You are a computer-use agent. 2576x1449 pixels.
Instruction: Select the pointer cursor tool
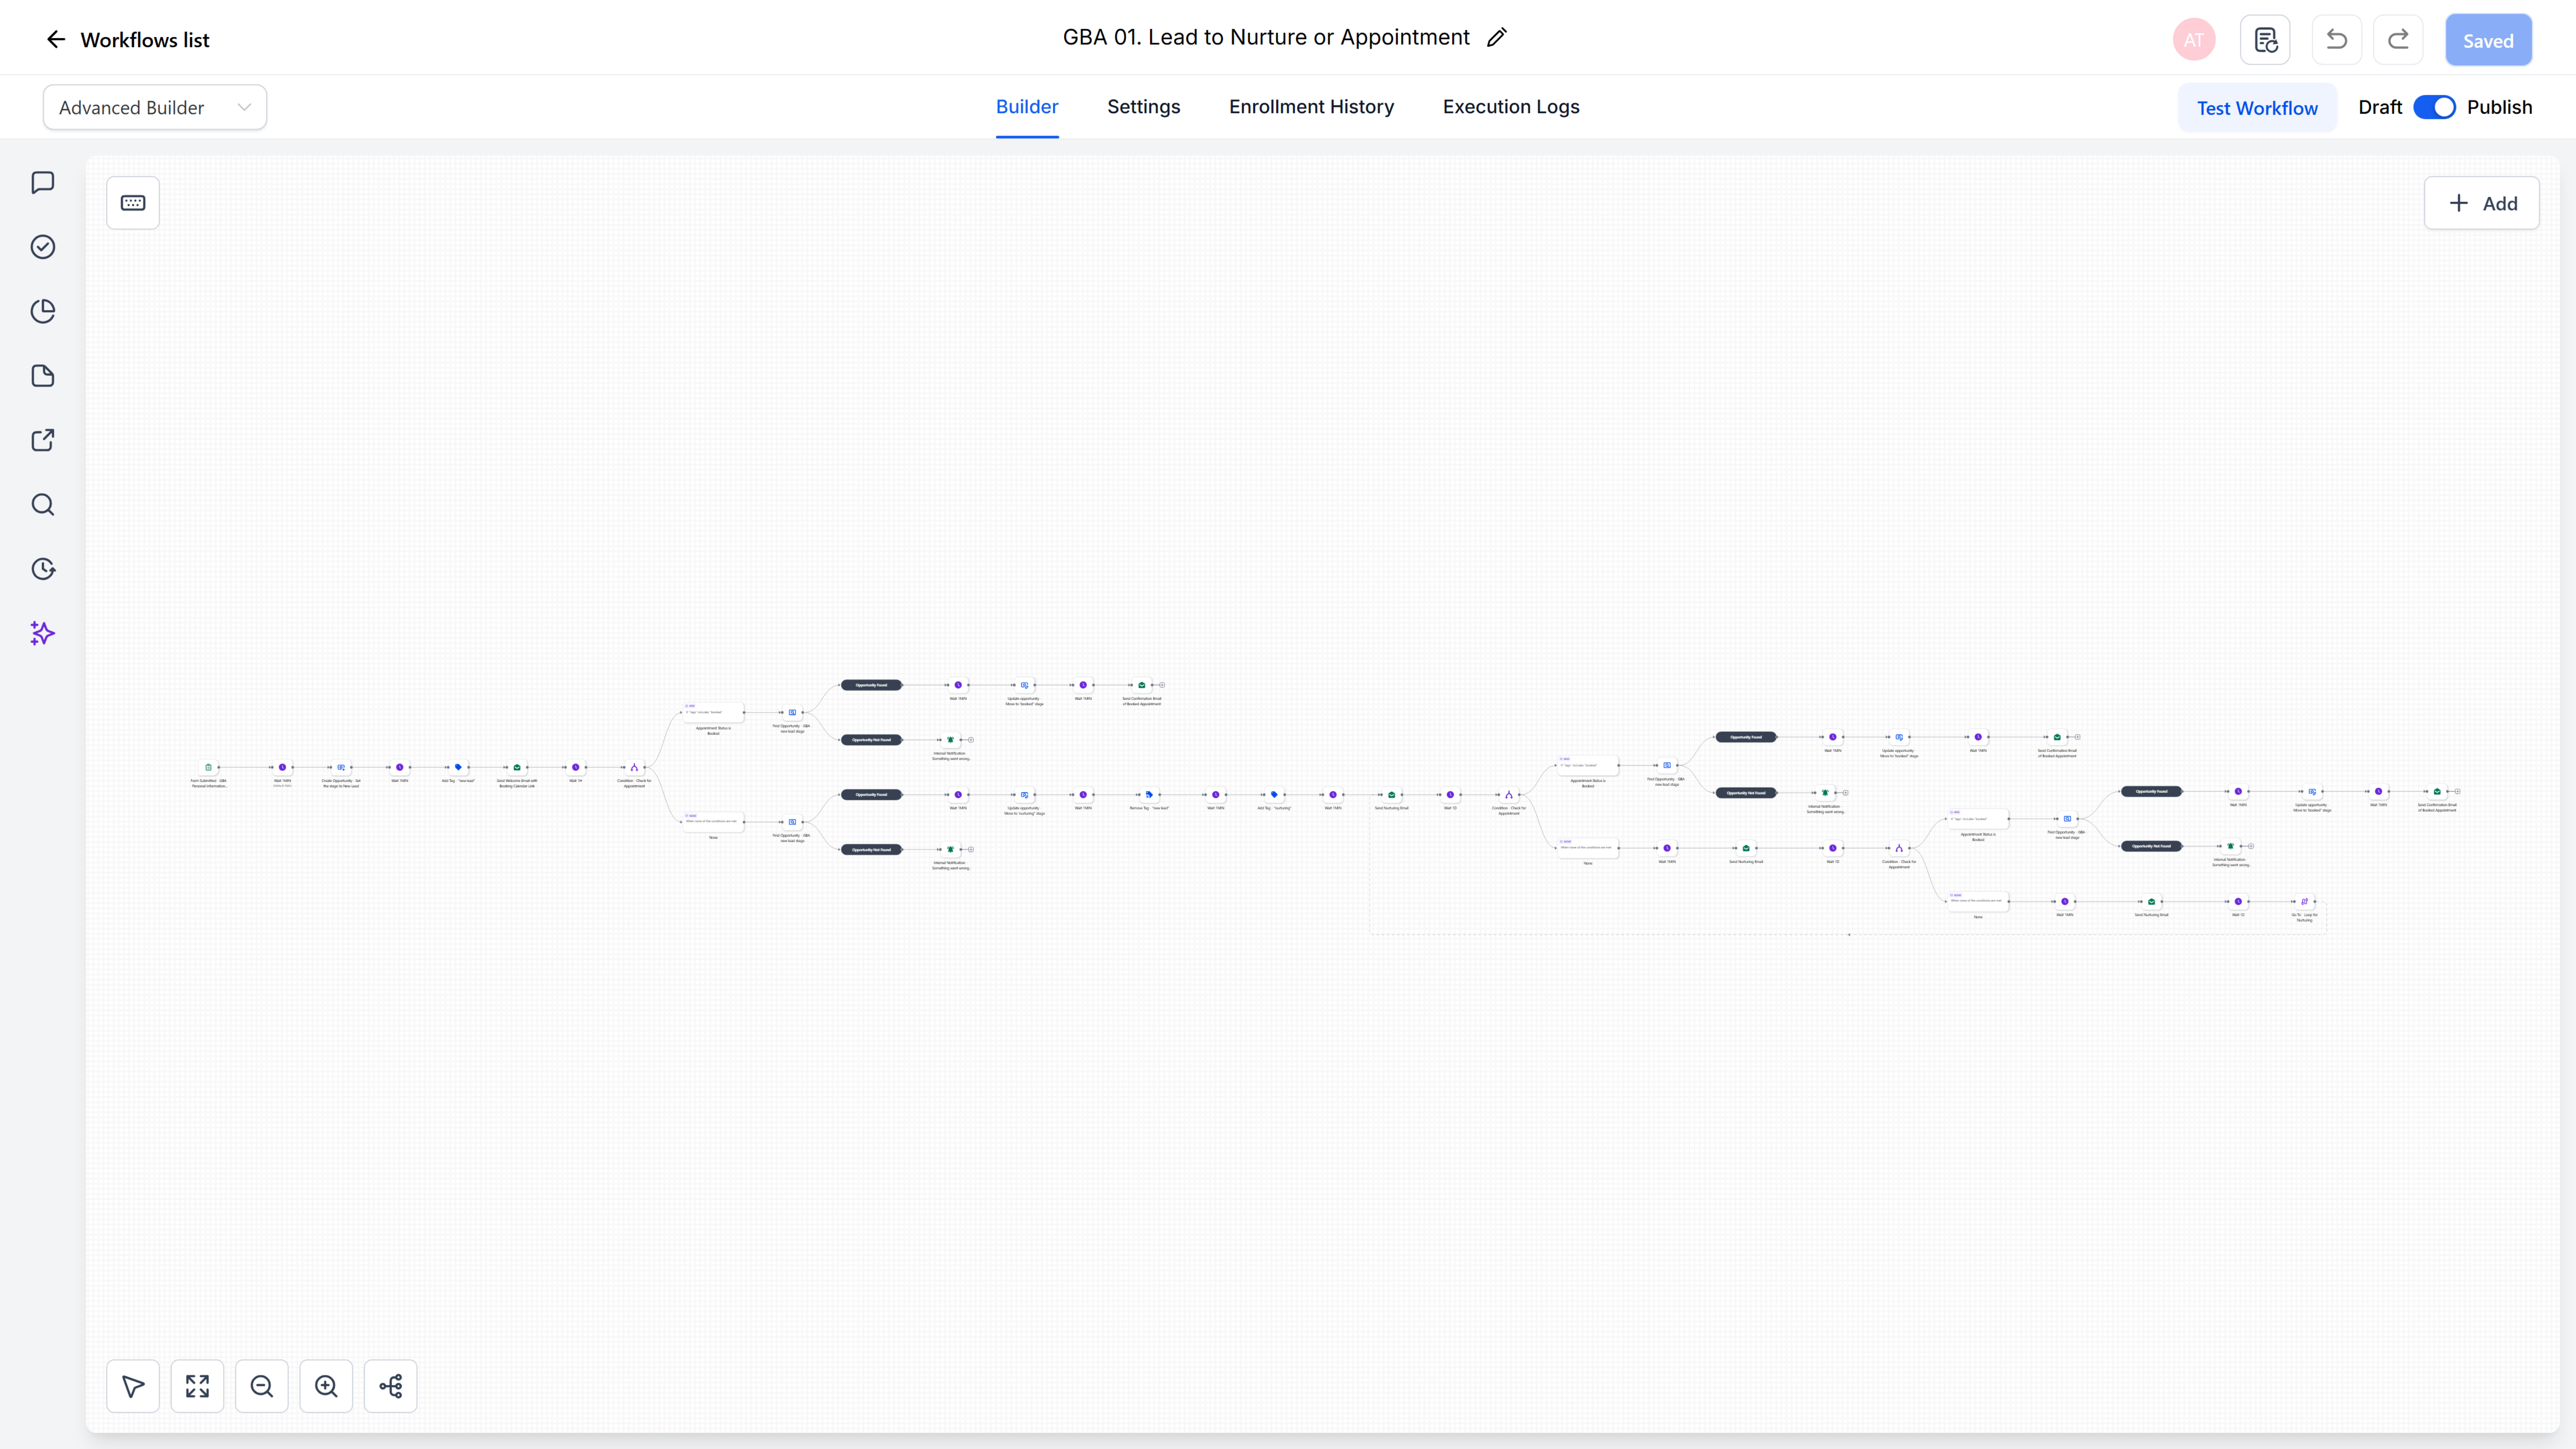[133, 1386]
